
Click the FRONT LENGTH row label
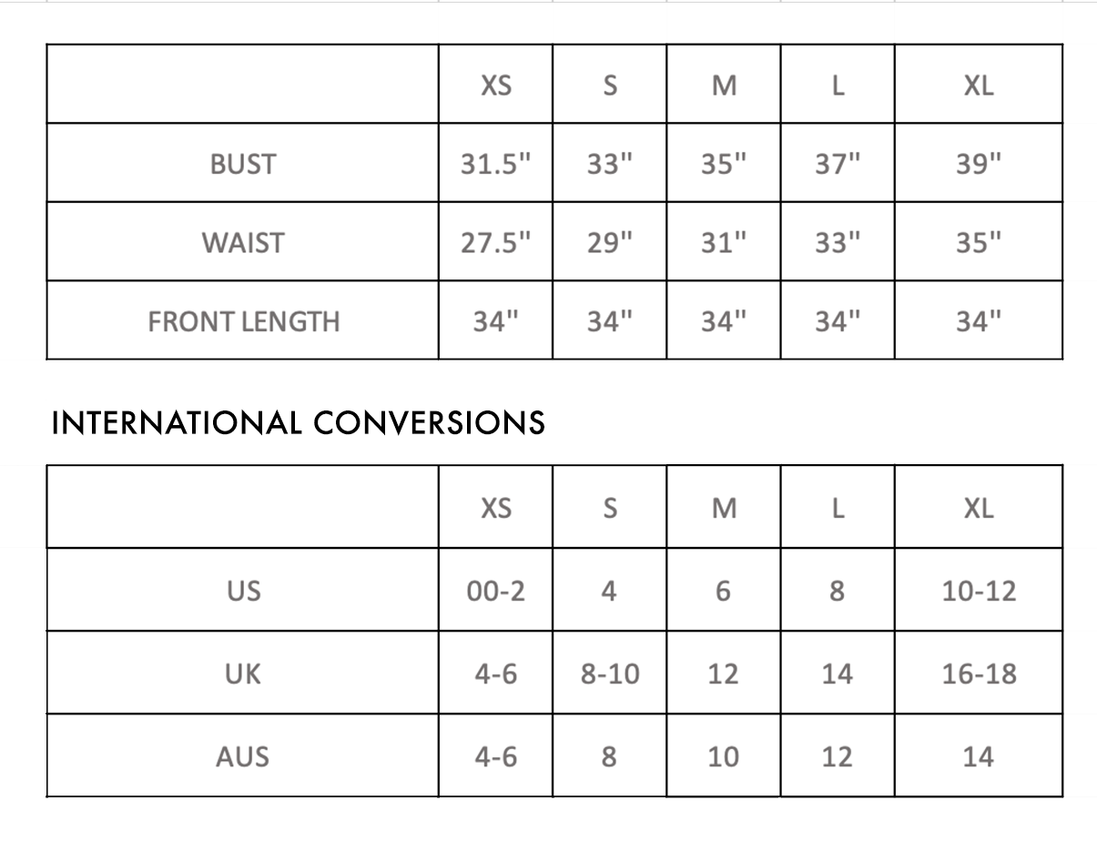(243, 321)
